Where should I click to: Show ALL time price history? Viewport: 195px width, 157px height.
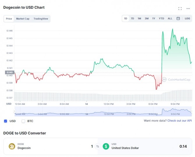pos(170,19)
